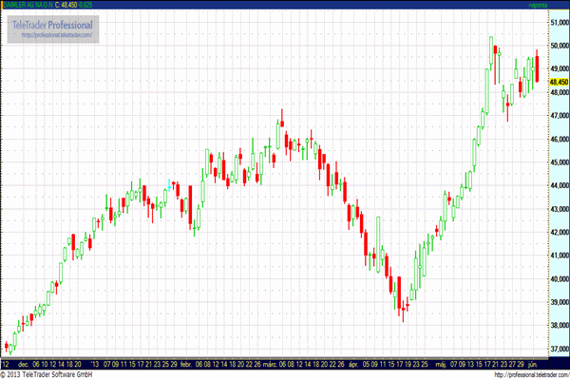Select the yellow 48,450 current price marker
The width and height of the screenshot is (570, 380).
click(x=559, y=82)
